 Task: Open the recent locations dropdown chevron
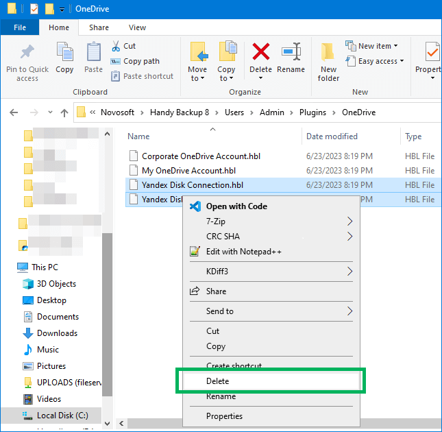coord(50,112)
